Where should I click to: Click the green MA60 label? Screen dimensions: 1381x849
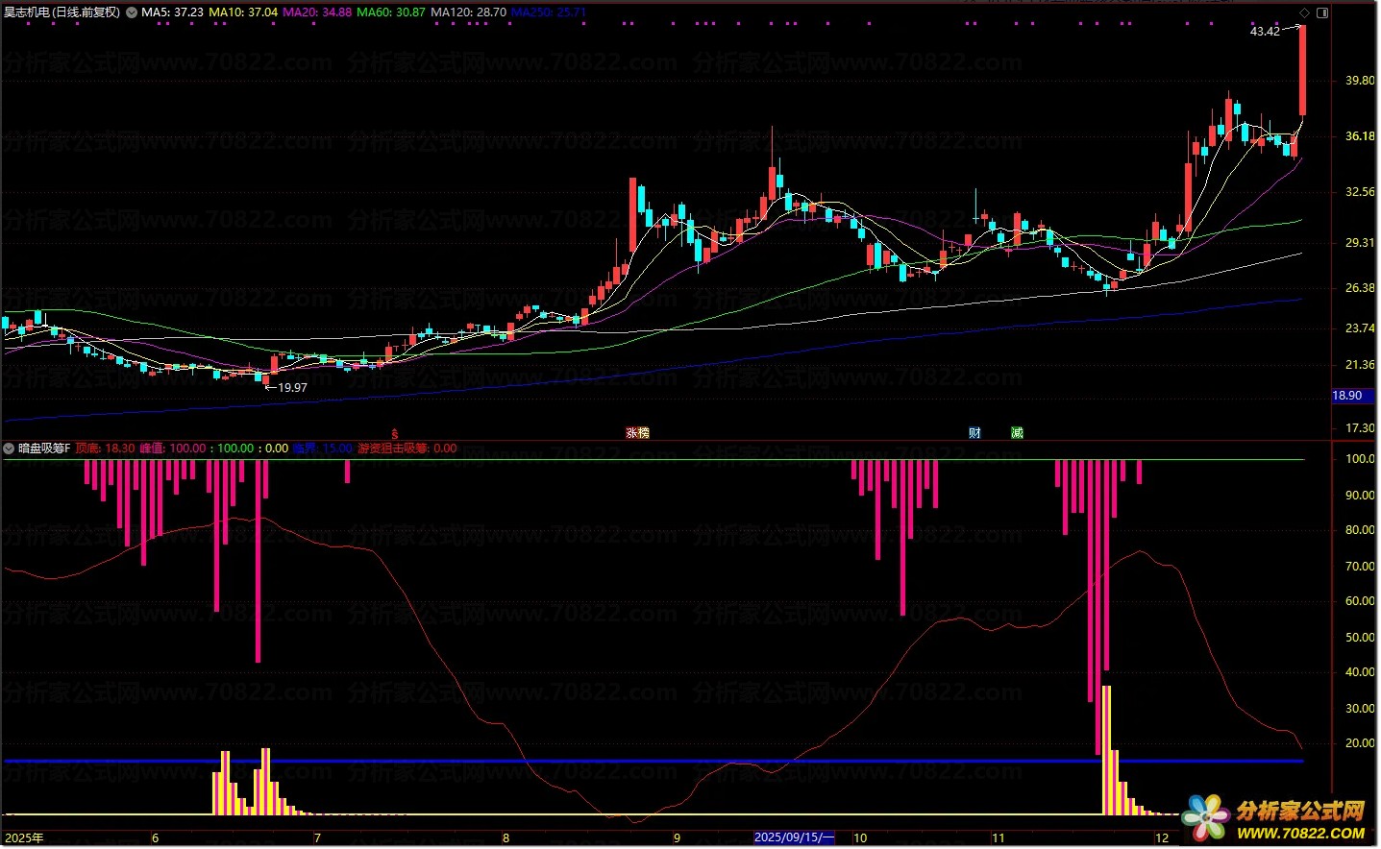[x=391, y=12]
